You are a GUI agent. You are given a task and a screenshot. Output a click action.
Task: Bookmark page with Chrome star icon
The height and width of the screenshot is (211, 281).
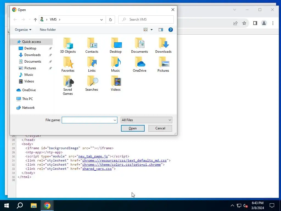(x=244, y=23)
